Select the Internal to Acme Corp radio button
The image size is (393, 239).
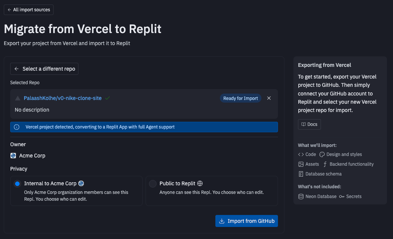(x=17, y=184)
